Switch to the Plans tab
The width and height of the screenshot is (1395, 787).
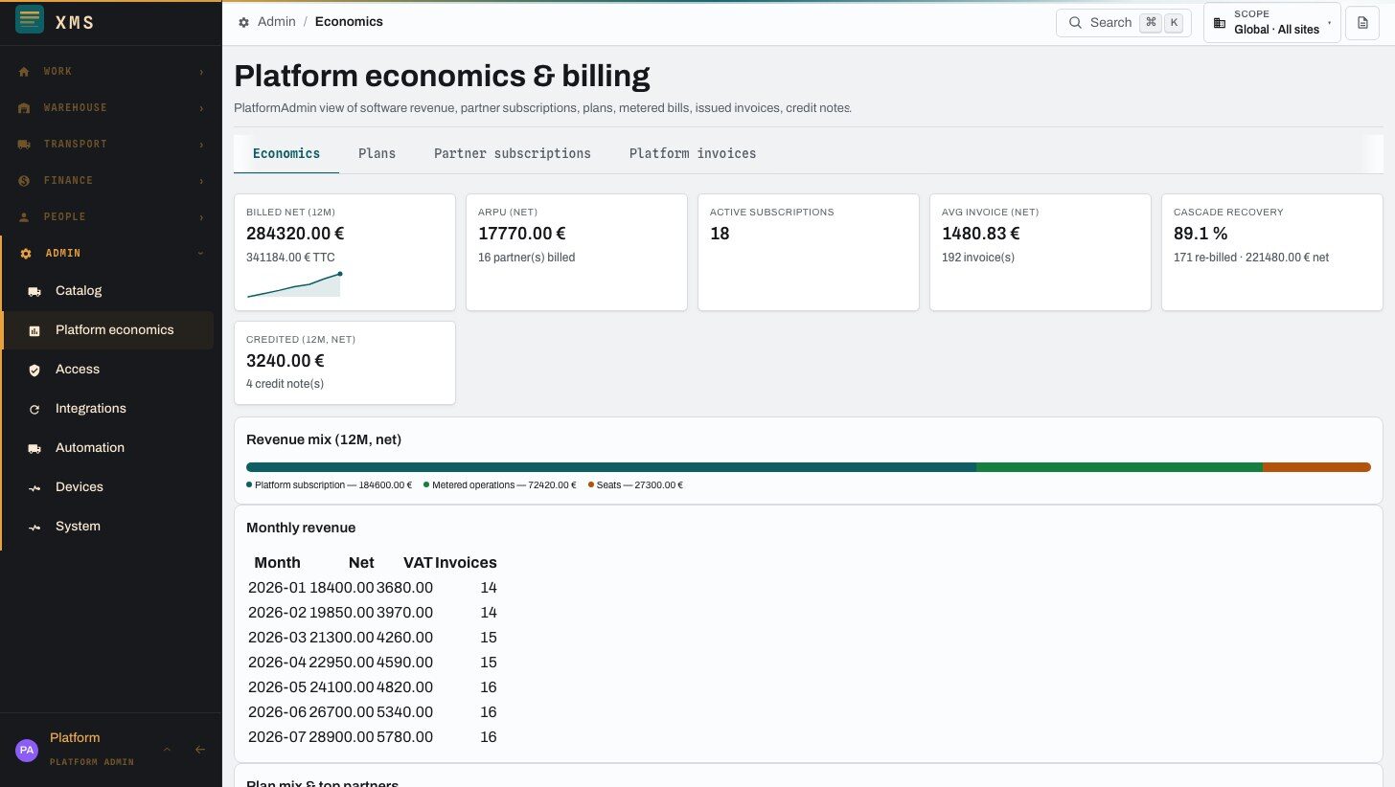click(x=377, y=153)
